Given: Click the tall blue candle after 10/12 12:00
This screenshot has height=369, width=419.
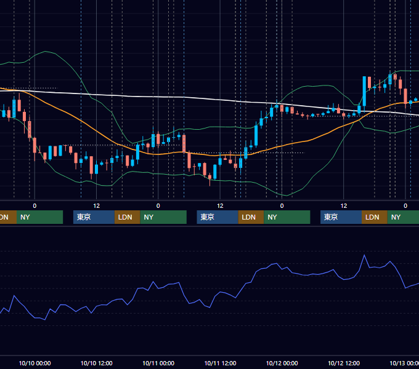Looking at the screenshot, I should (x=364, y=92).
